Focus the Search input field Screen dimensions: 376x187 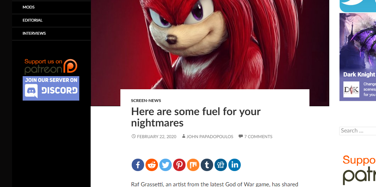[358, 131]
